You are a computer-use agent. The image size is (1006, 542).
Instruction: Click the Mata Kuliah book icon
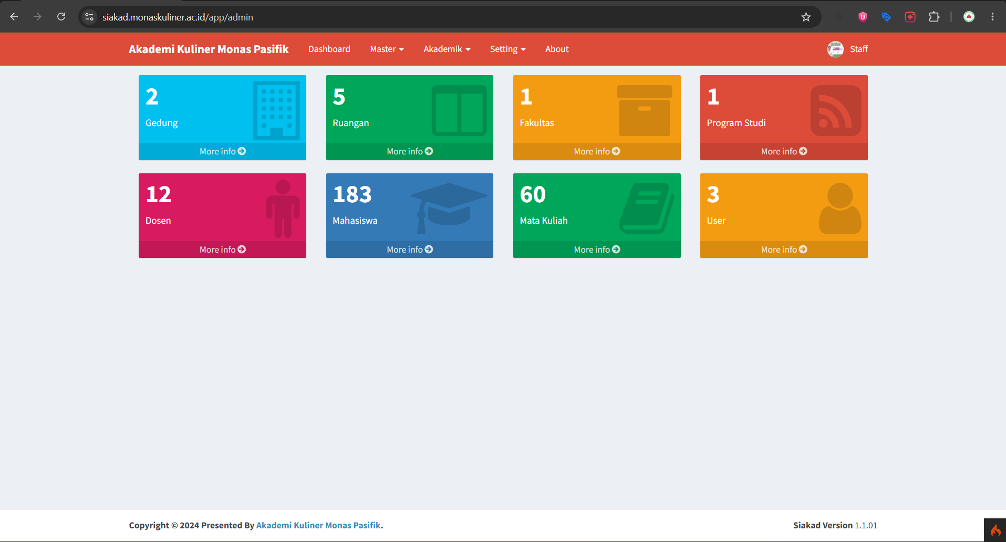click(x=647, y=208)
